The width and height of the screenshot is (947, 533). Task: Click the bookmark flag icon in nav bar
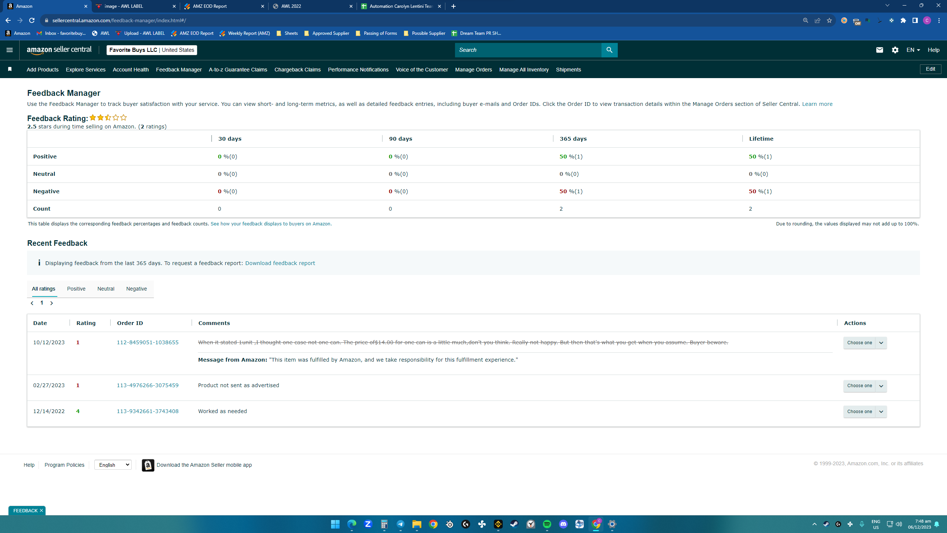click(10, 69)
